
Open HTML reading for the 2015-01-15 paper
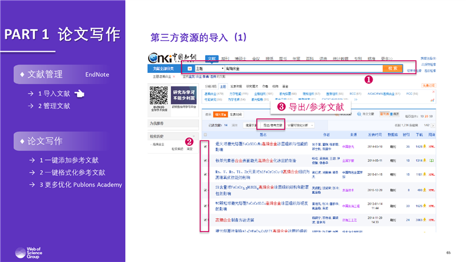point(432,174)
